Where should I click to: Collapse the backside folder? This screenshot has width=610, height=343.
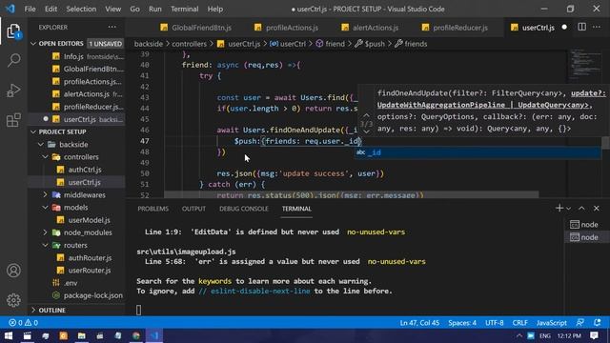41,144
